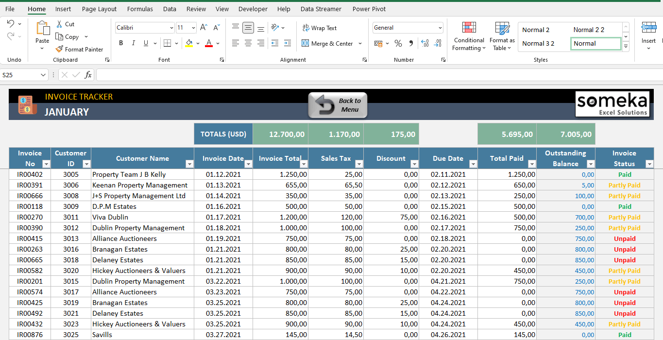
Task: Toggle italic formatting
Action: 133,43
